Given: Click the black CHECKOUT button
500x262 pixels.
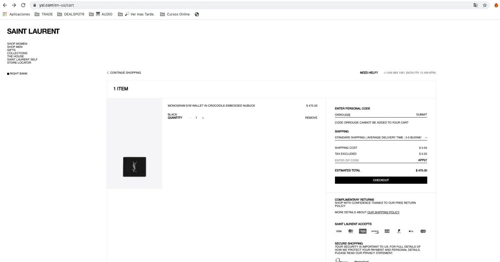Looking at the screenshot, I should (x=381, y=180).
